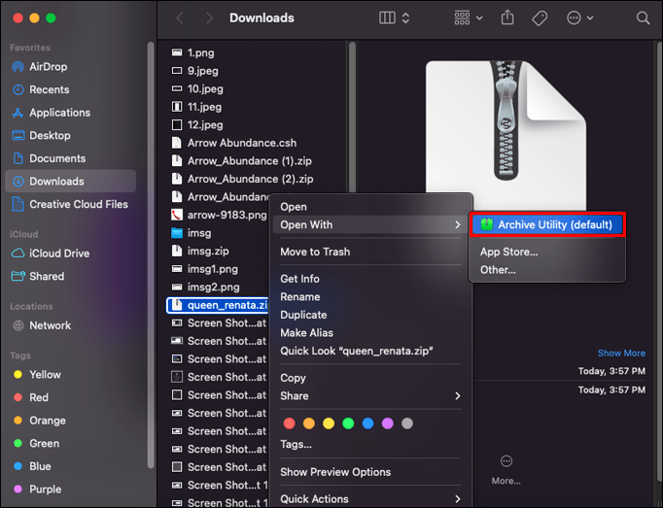Click the back navigation arrow

pyautogui.click(x=180, y=17)
